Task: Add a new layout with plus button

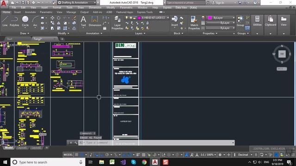Action: coord(47,148)
